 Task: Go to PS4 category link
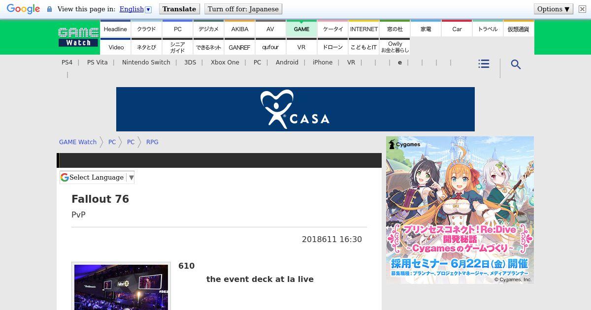(67, 62)
